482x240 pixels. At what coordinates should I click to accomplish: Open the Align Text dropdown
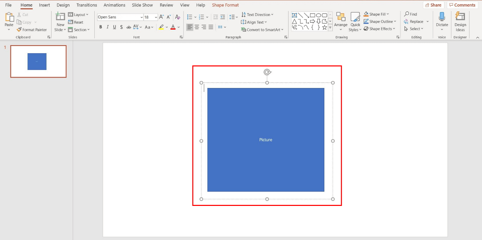[254, 22]
